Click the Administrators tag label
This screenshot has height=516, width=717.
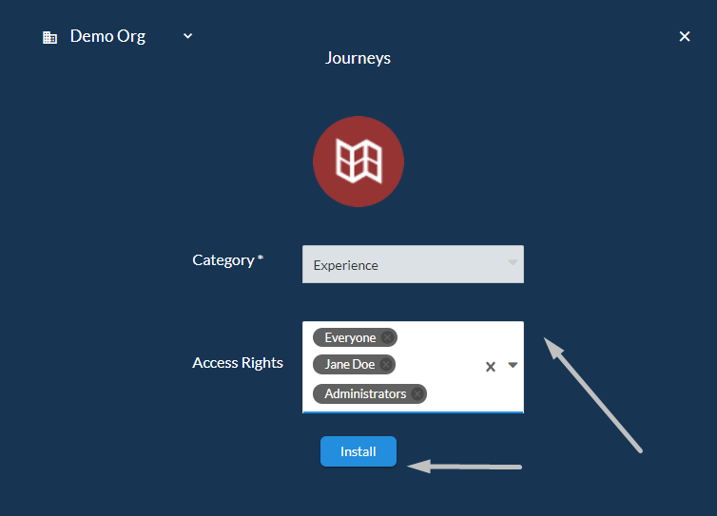pyautogui.click(x=365, y=393)
